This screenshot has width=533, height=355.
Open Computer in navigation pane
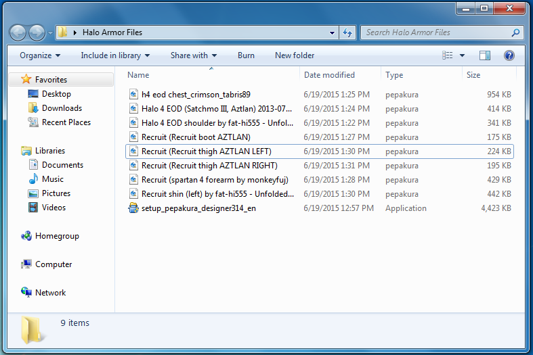[x=54, y=264]
